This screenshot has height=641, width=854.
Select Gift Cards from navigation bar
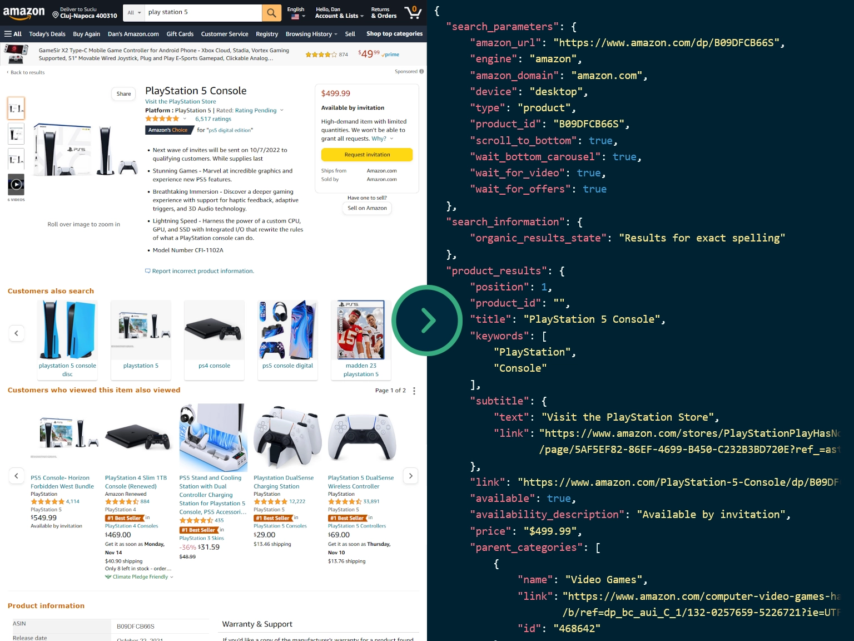pyautogui.click(x=180, y=34)
